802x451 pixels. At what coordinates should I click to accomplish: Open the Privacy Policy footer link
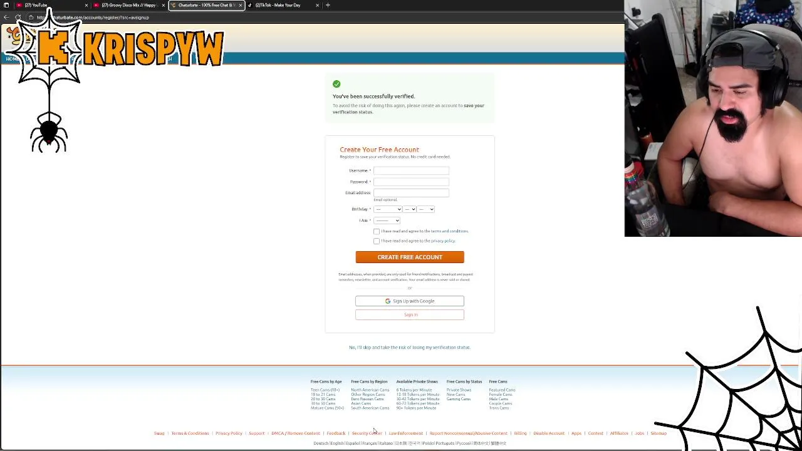pos(229,433)
